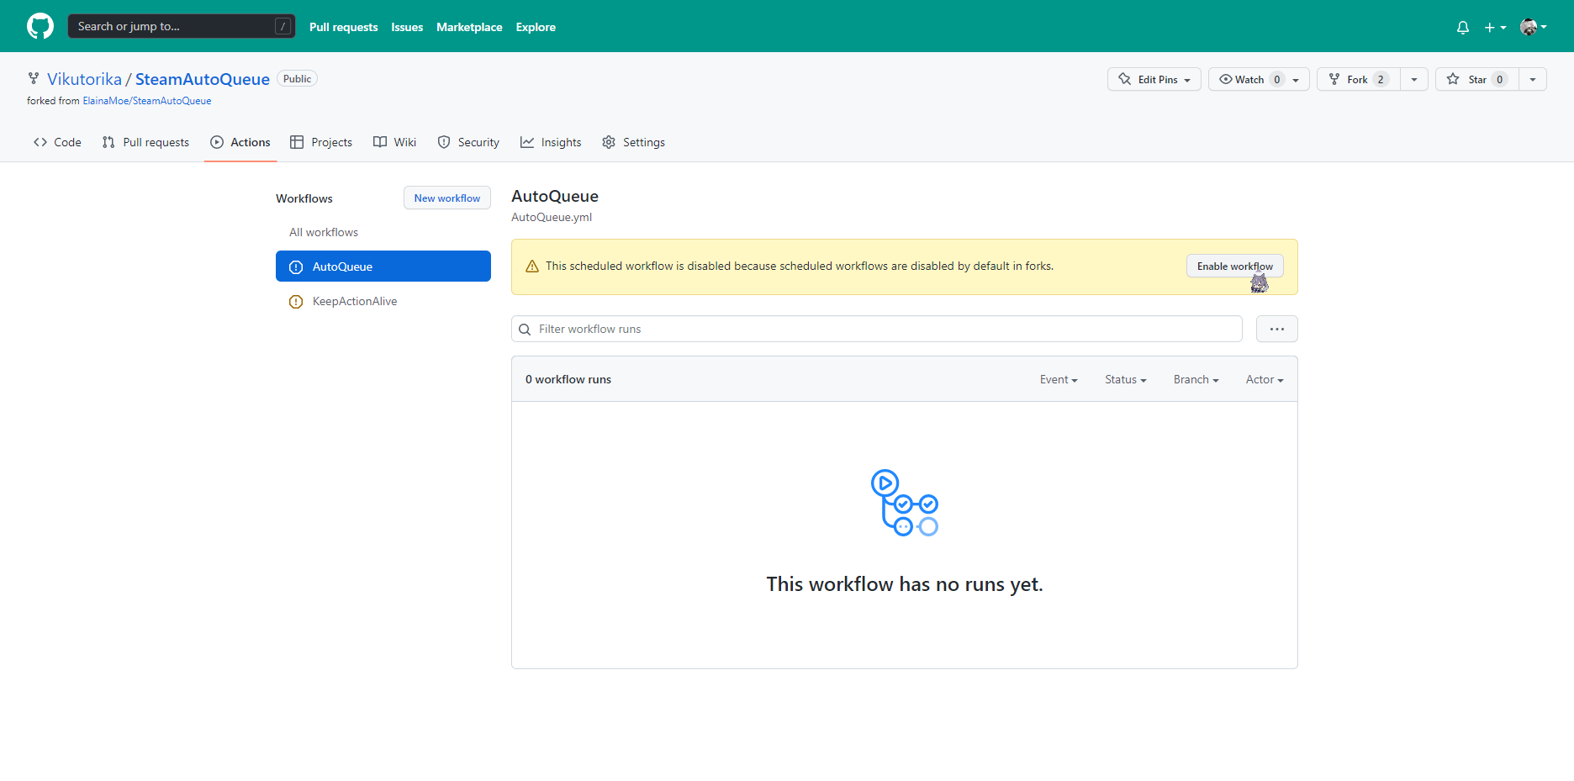
Task: Open the Branch filter dropdown
Action: tap(1196, 380)
